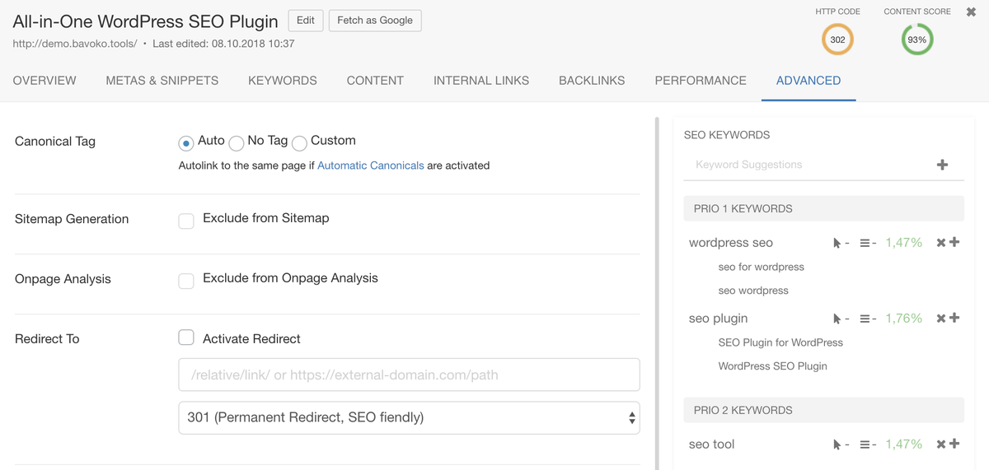
Task: Click the Last edited timestamp
Action: point(223,44)
